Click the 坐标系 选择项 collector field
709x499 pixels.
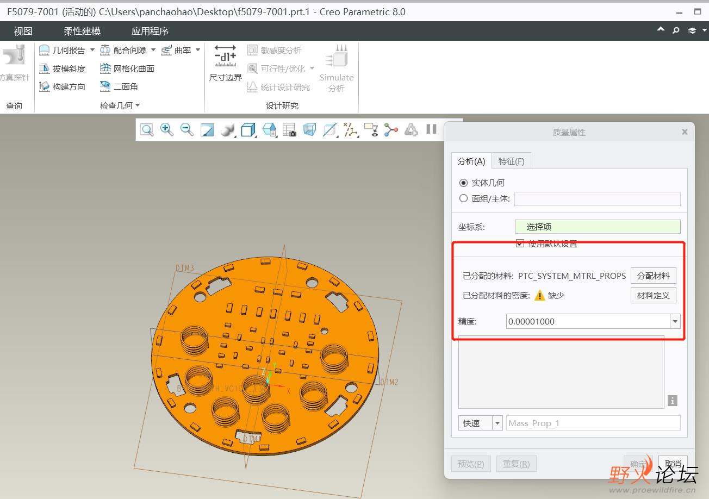(598, 227)
